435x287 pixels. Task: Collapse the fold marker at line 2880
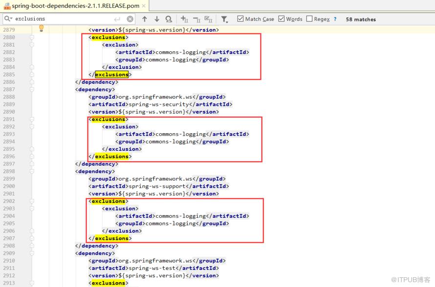[x=32, y=37]
